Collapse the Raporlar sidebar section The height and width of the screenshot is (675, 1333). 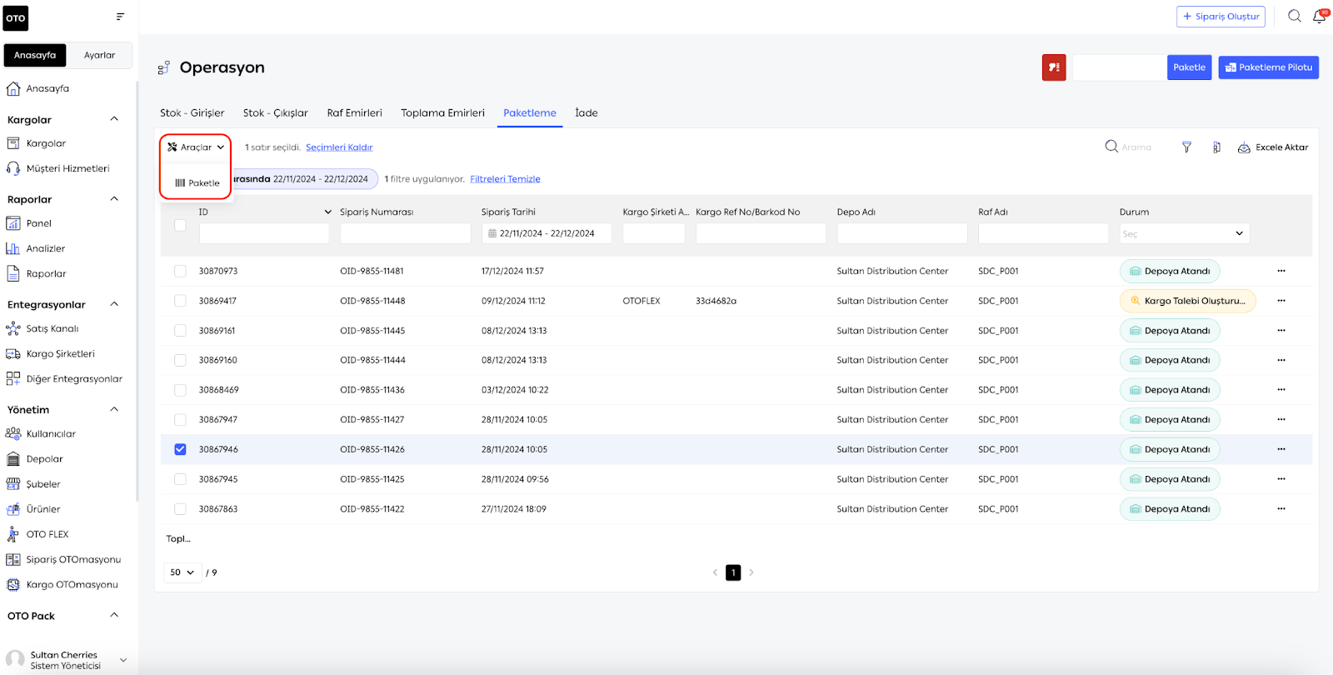pos(114,199)
